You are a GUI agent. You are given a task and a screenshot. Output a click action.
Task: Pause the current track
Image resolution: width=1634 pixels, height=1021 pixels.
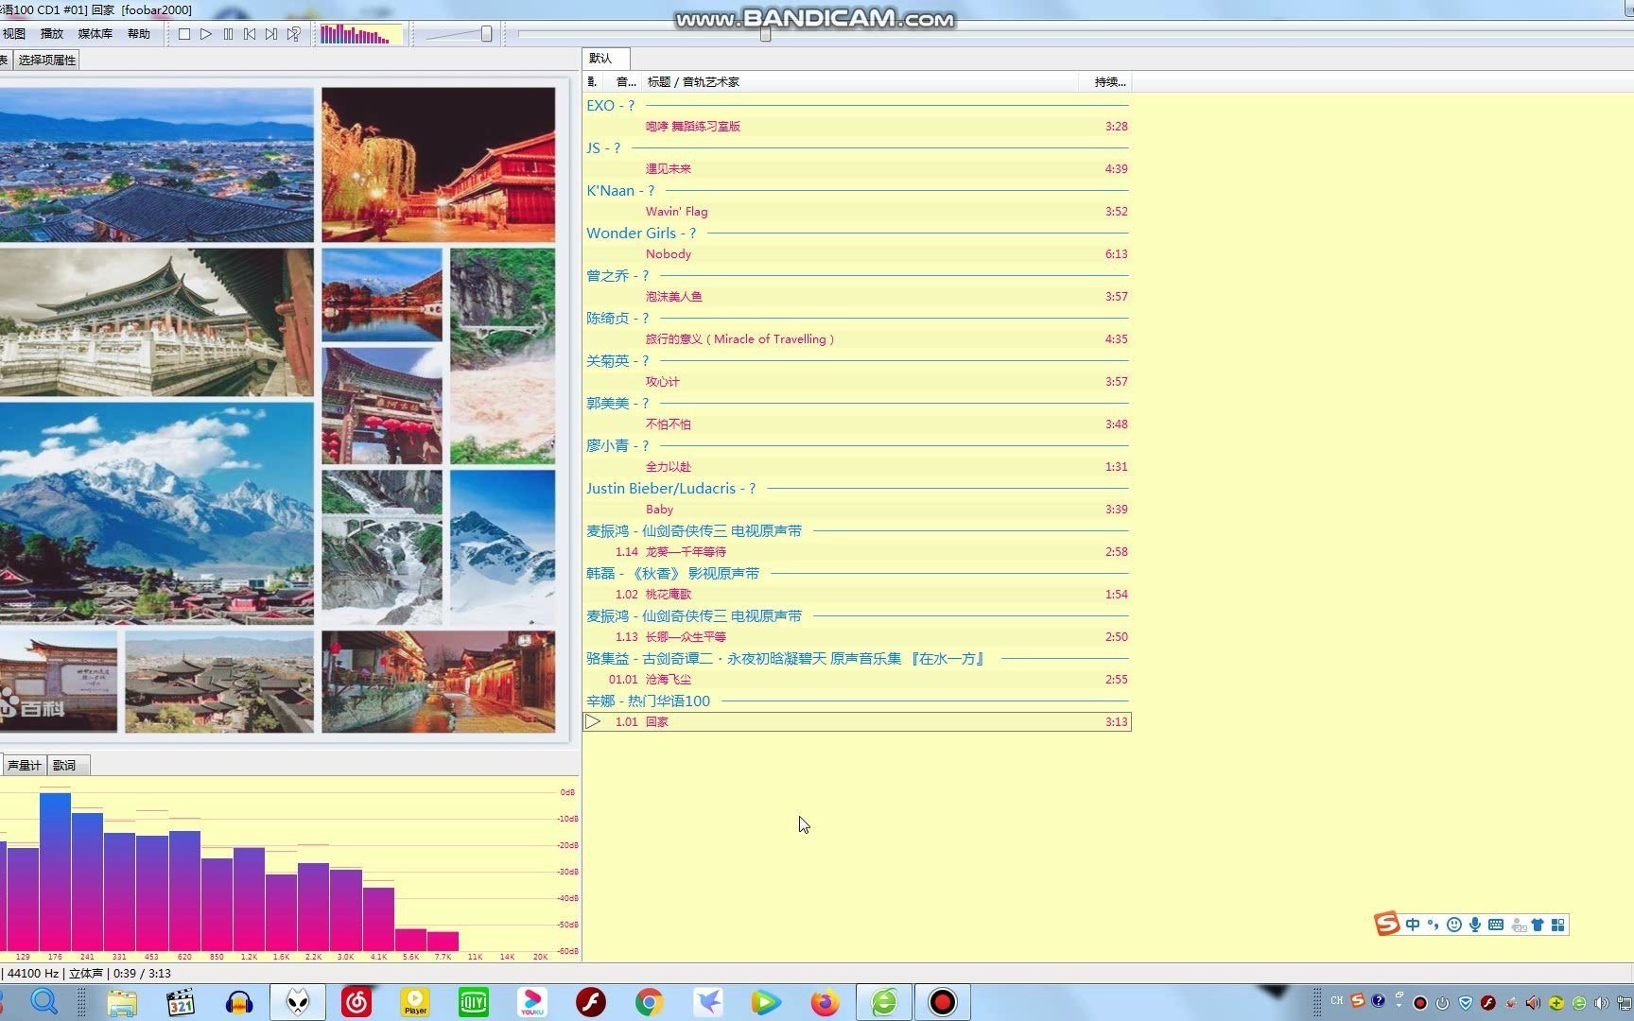[x=228, y=34]
